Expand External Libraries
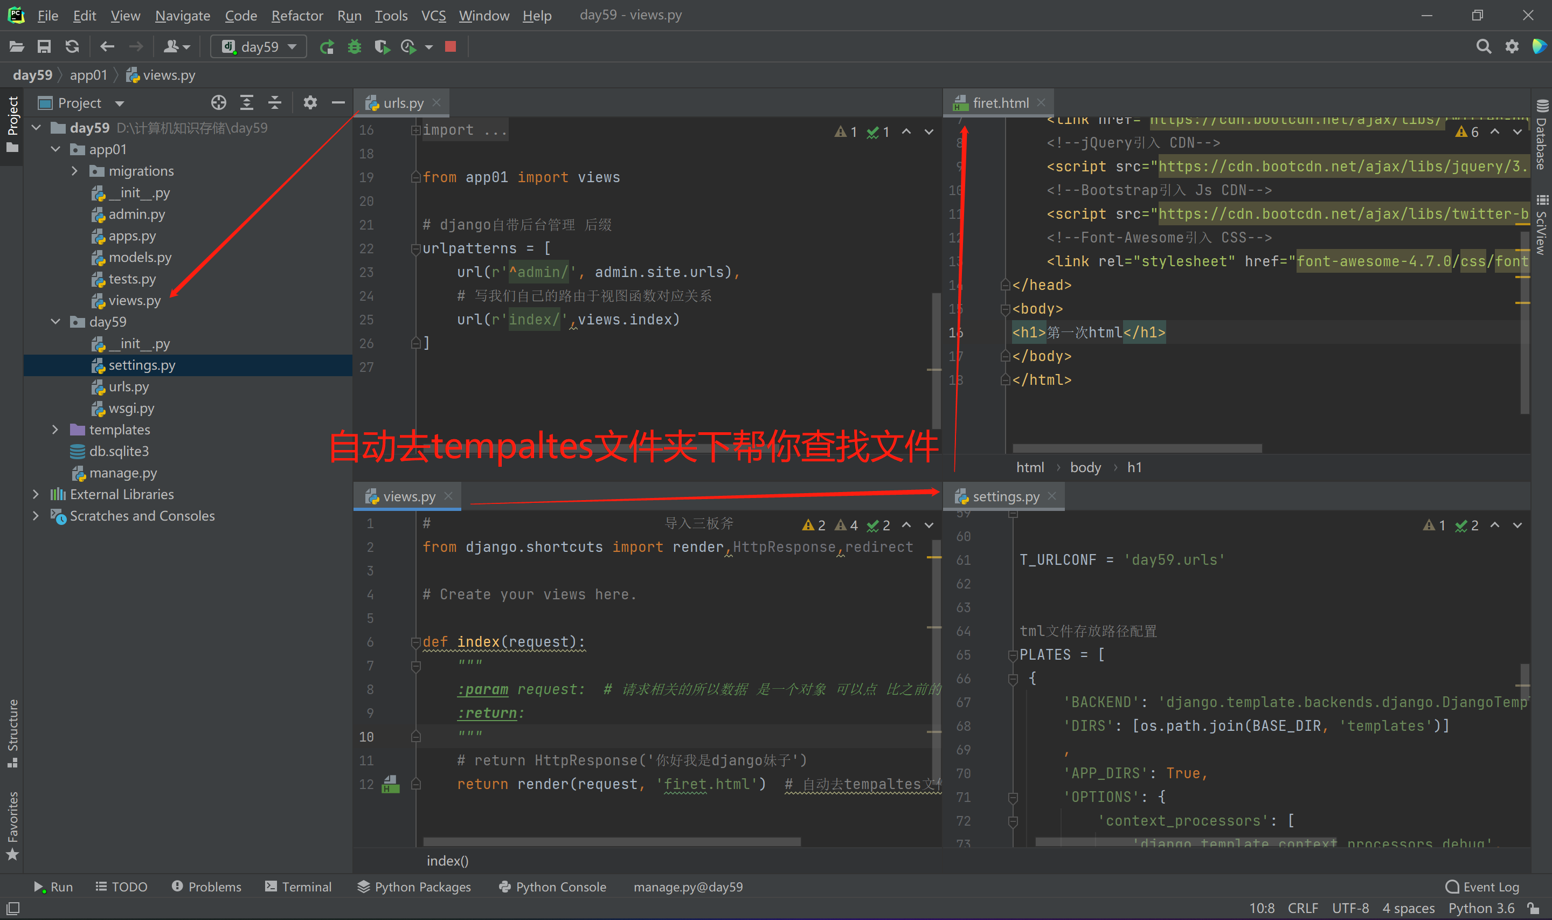The height and width of the screenshot is (920, 1552). [x=36, y=494]
